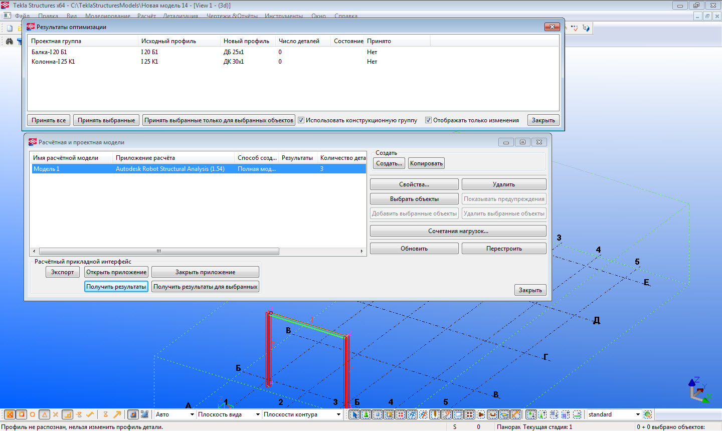The width and height of the screenshot is (722, 431).
Task: Open the 'Авто' snap depth dropdown
Action: (x=192, y=414)
